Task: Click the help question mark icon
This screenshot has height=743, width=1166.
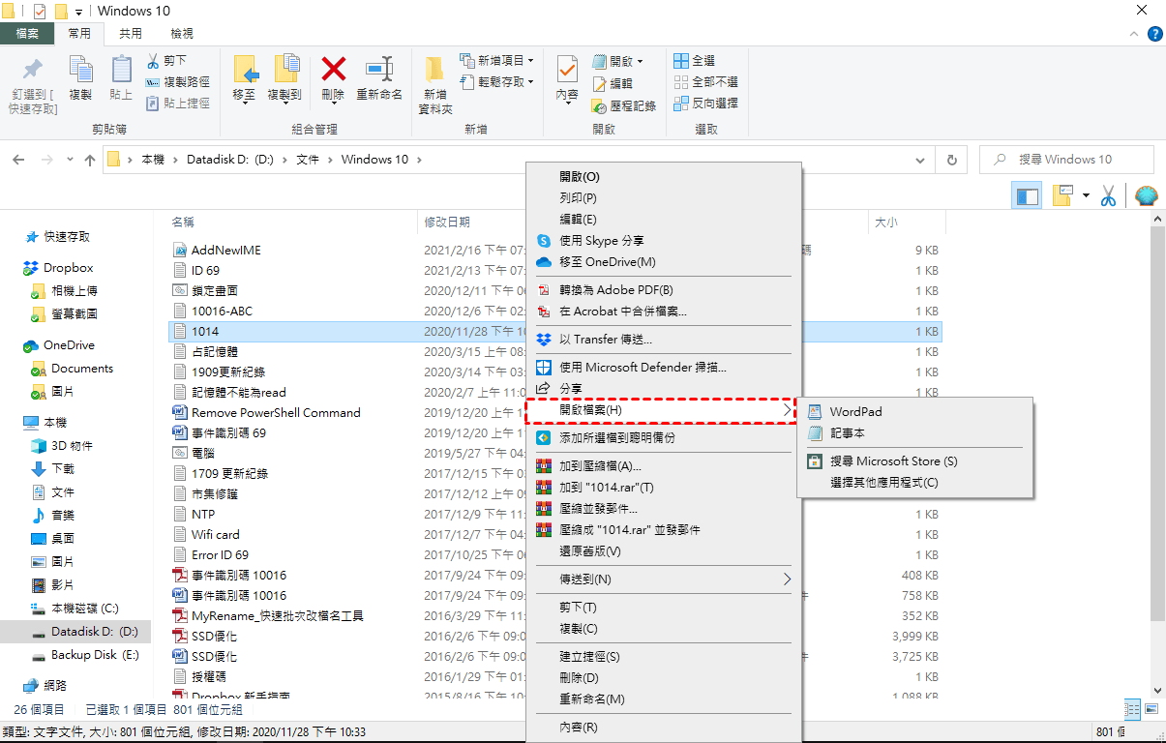Action: click(1154, 34)
